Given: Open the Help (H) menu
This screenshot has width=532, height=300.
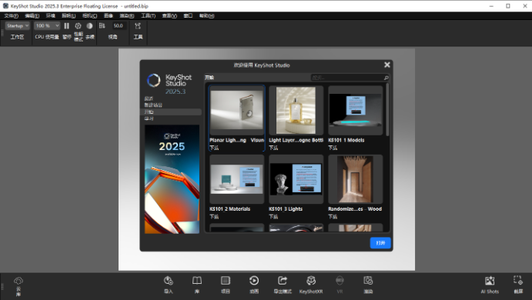Looking at the screenshot, I should pos(206,15).
